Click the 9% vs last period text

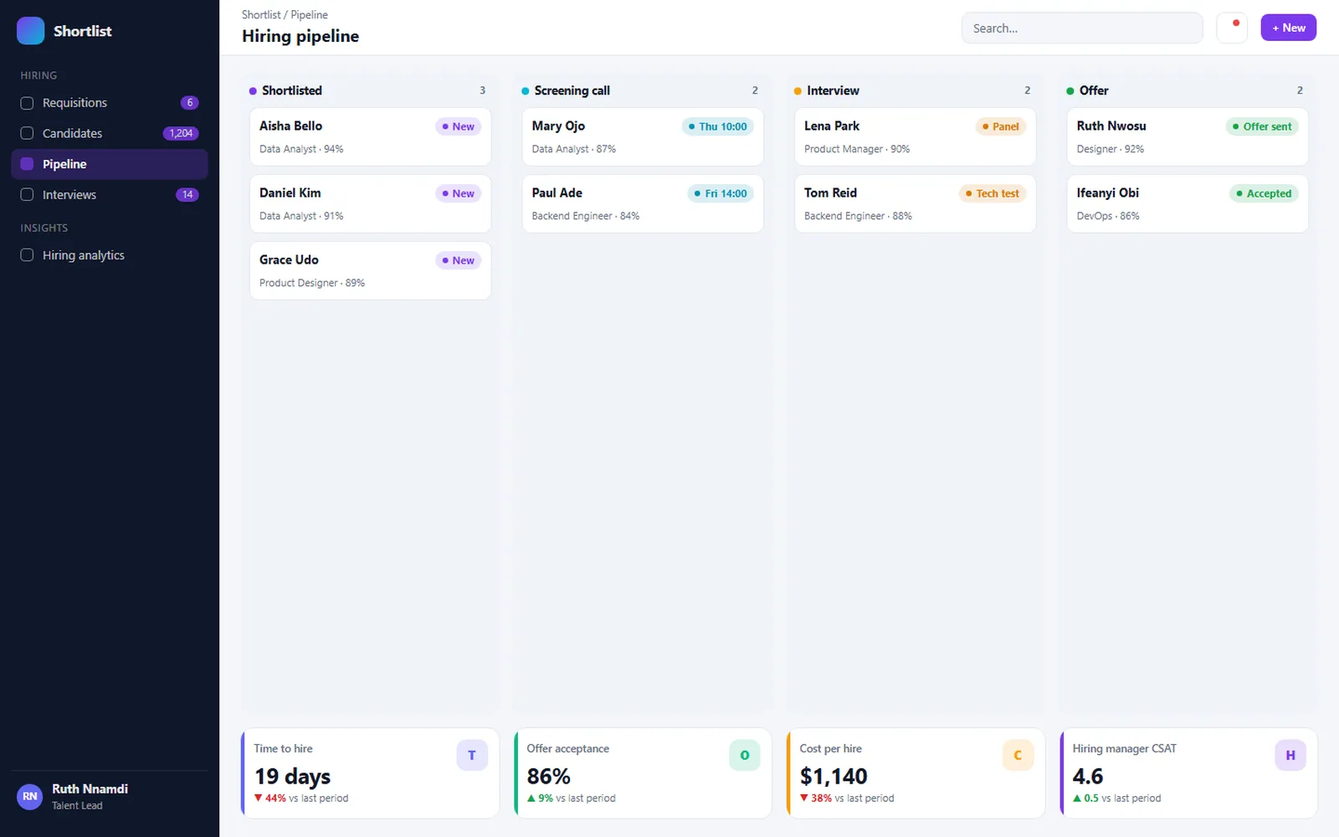pos(572,798)
